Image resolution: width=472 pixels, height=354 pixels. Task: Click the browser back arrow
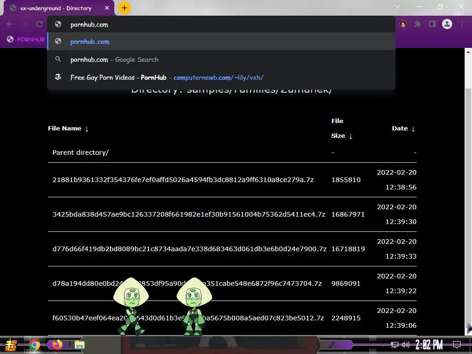(x=10, y=24)
